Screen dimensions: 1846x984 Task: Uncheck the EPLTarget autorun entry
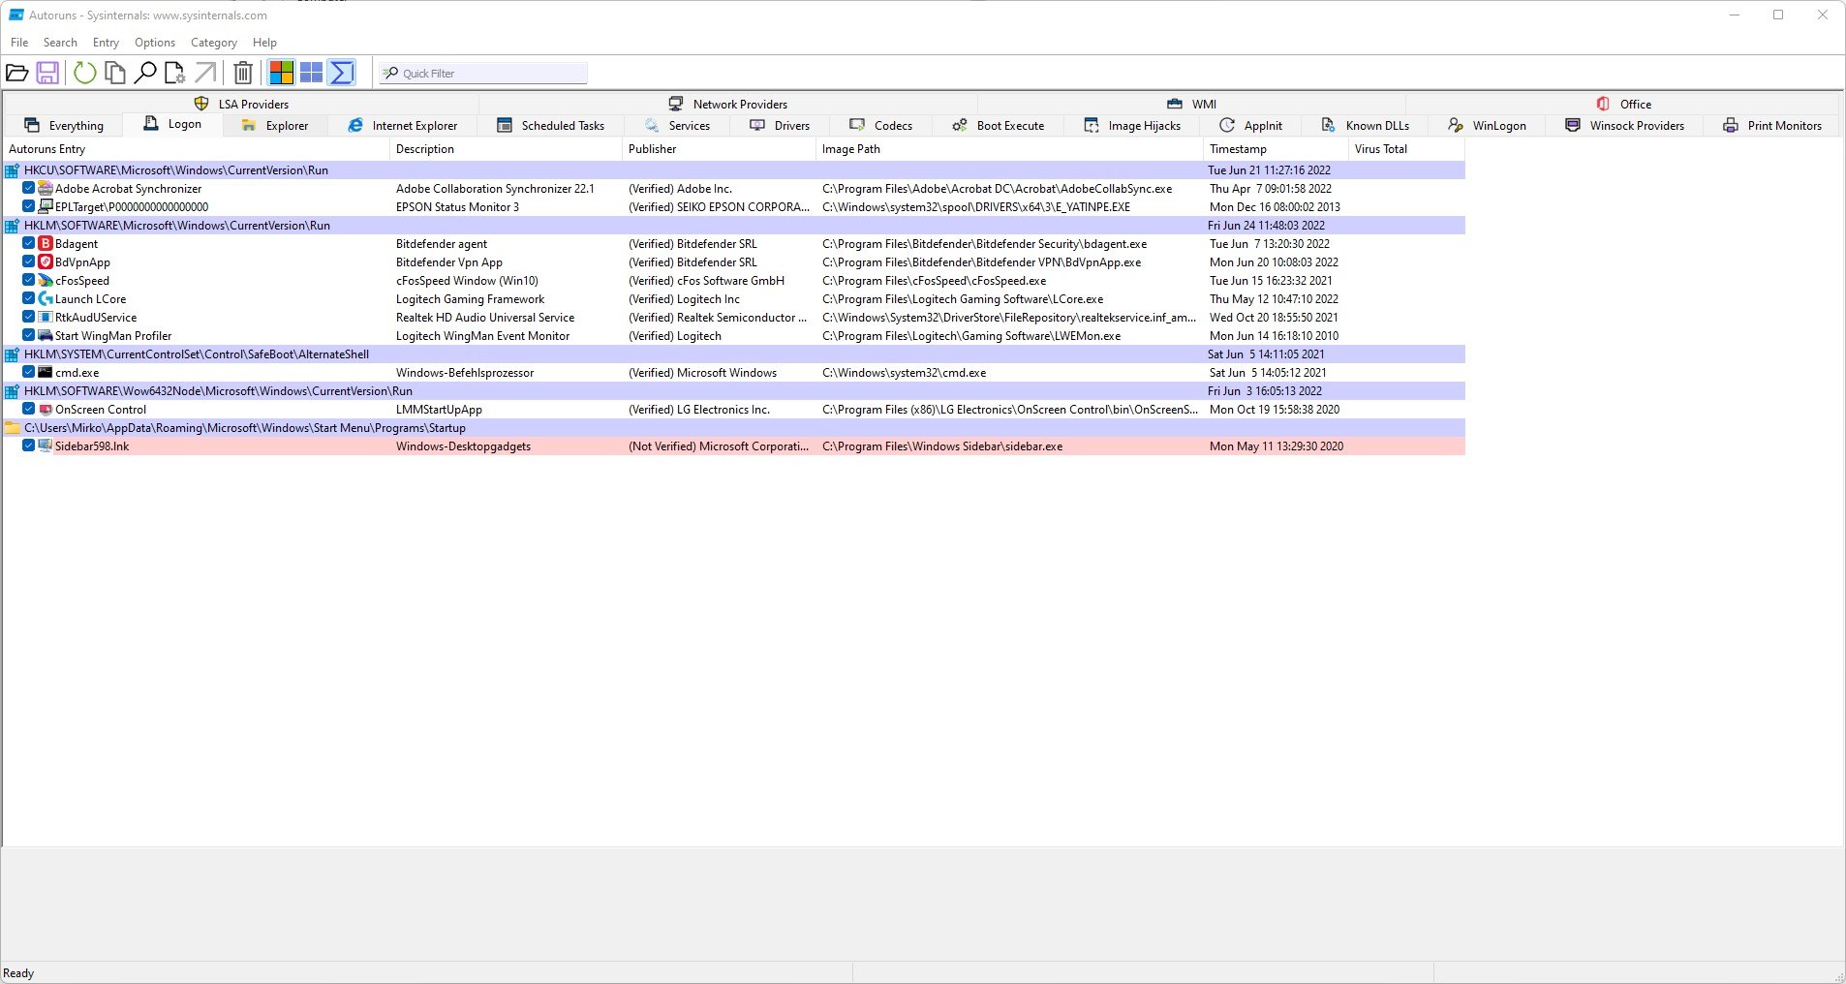pyautogui.click(x=29, y=207)
